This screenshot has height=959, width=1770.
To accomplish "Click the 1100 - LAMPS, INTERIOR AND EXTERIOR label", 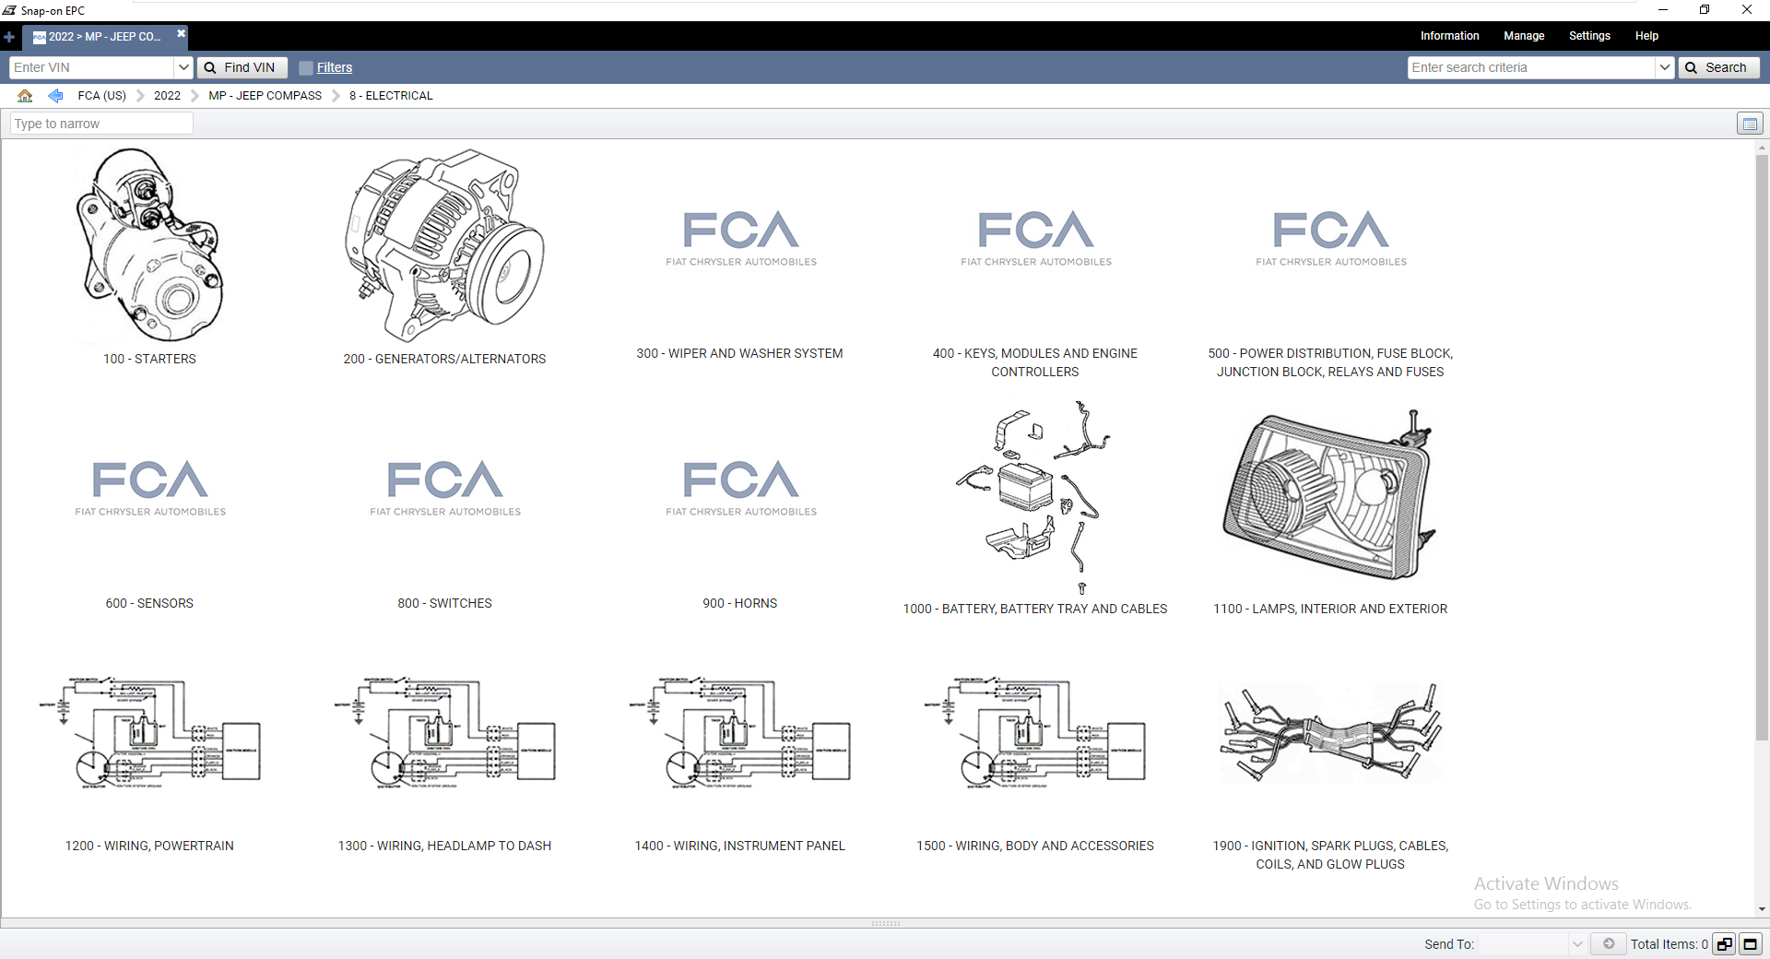I will [x=1330, y=609].
